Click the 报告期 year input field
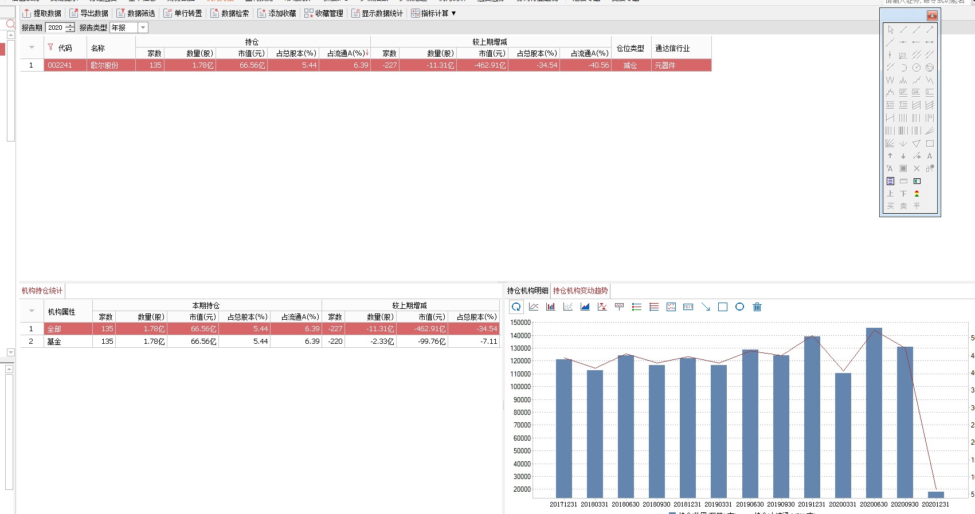Viewport: 975px width, 514px height. [x=56, y=28]
